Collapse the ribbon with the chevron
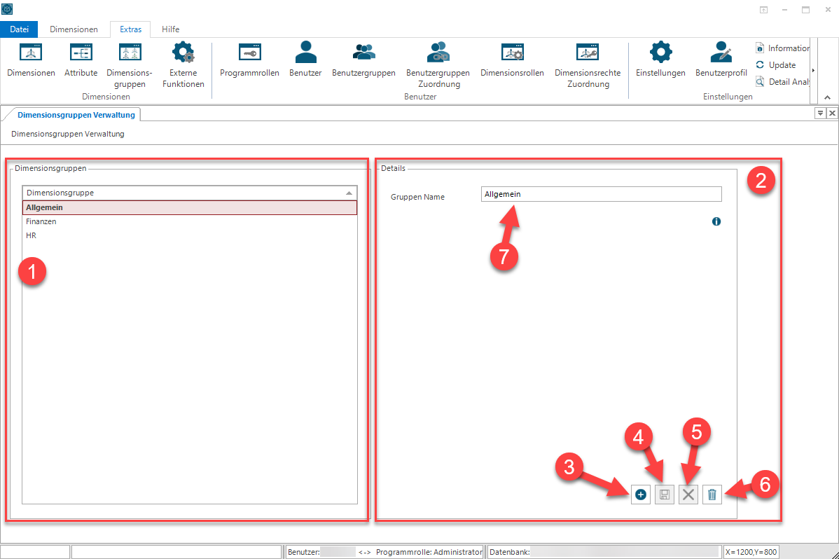This screenshot has height=559, width=839. [x=827, y=97]
